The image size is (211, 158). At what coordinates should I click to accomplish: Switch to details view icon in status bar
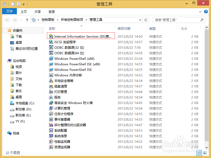pos(199,153)
